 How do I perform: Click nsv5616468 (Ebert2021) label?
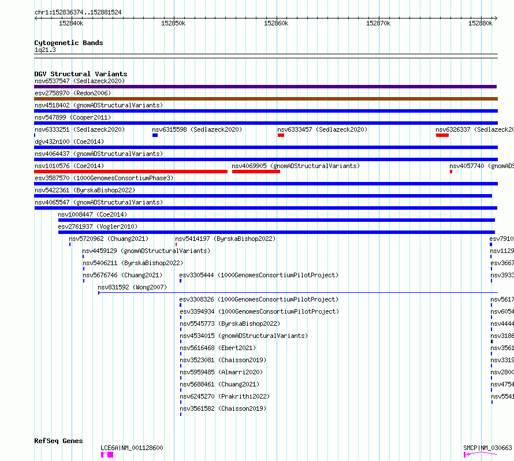(218, 348)
